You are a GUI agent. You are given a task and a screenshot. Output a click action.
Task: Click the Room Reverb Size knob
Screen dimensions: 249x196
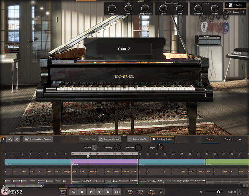[180, 8]
